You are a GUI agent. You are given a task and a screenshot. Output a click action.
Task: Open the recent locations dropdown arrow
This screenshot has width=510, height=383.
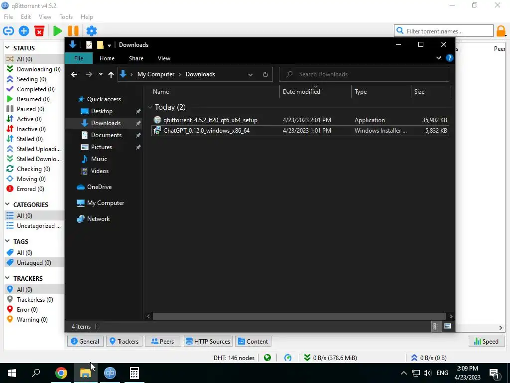101,74
